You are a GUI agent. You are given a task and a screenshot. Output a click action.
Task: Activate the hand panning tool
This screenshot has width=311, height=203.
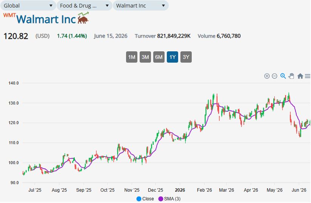[291, 76]
